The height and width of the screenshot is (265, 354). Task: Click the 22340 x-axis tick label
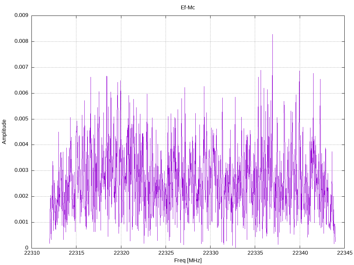pos(300,253)
